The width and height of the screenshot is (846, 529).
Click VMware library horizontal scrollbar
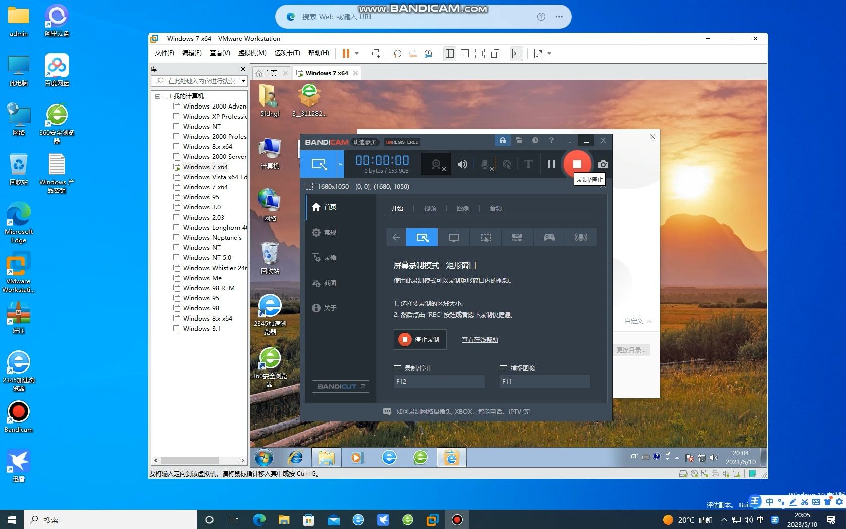(189, 460)
